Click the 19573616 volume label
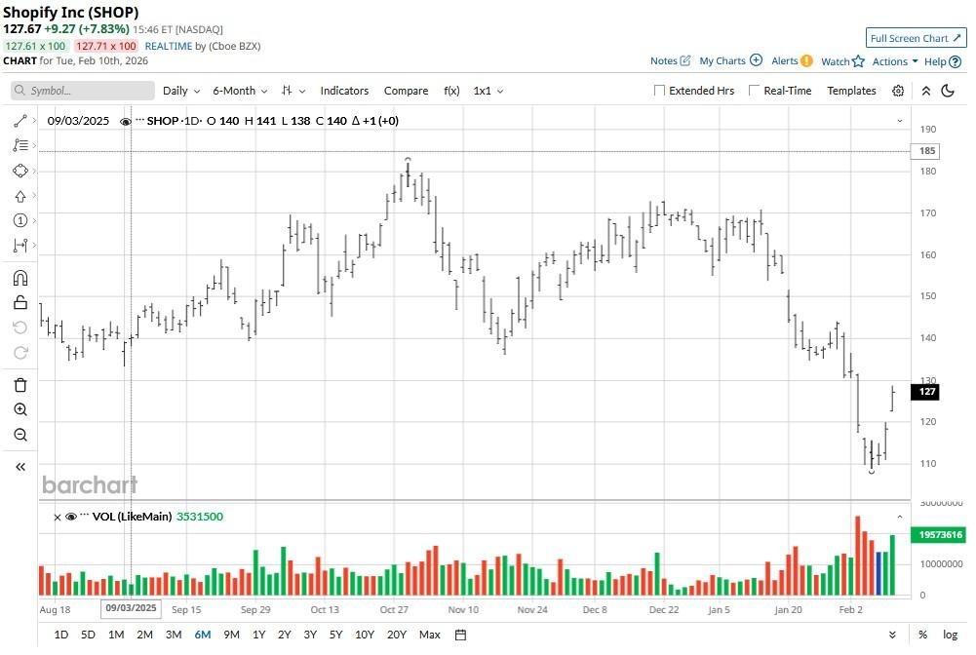 pyautogui.click(x=939, y=535)
